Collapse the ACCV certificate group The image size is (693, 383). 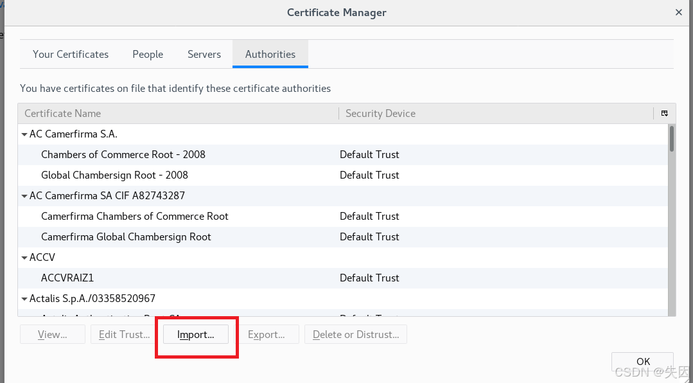pos(24,258)
